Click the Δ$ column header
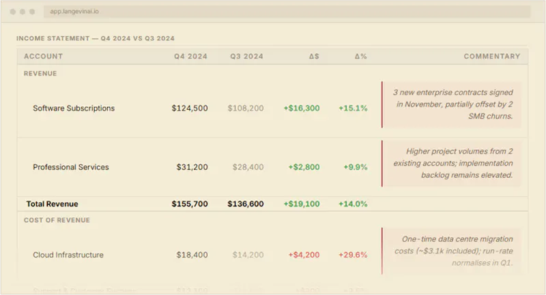This screenshot has height=295, width=546. [314, 57]
